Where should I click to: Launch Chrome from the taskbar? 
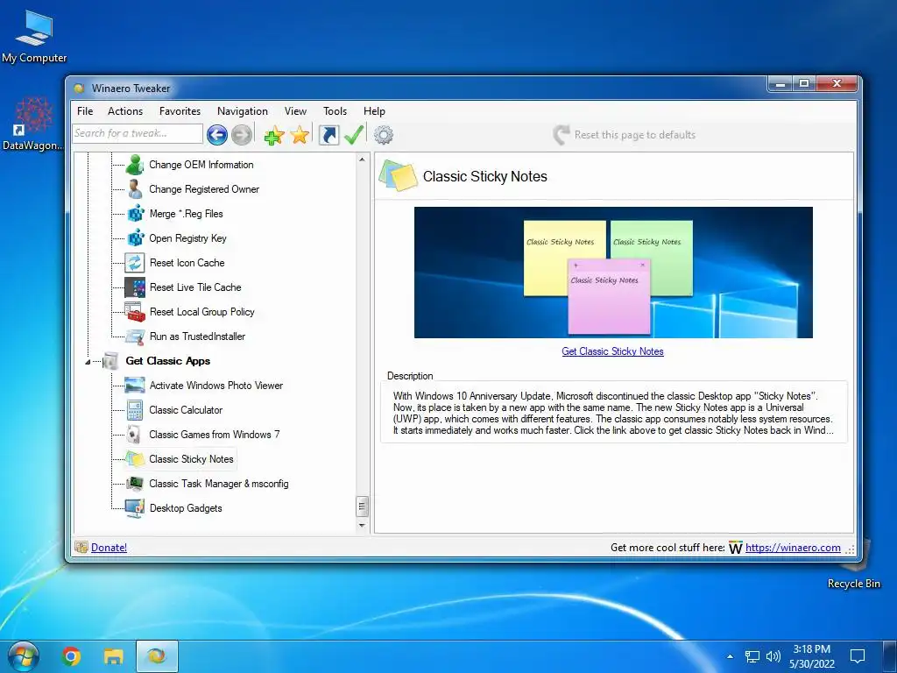click(x=71, y=656)
